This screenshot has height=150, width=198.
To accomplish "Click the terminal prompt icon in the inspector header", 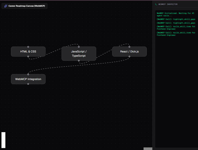I will coord(156,4).
